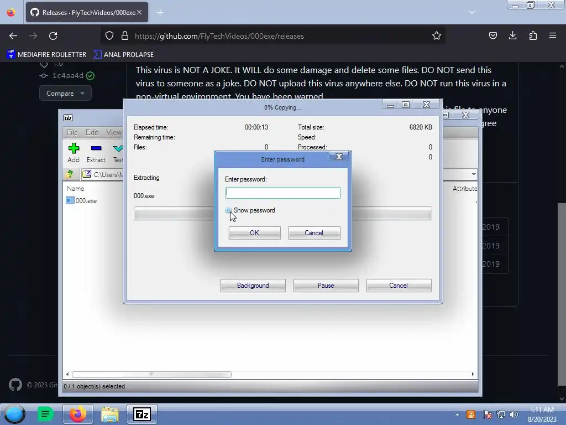Open the Compare dropdown on GitHub
This screenshot has height=425, width=566.
(x=65, y=93)
